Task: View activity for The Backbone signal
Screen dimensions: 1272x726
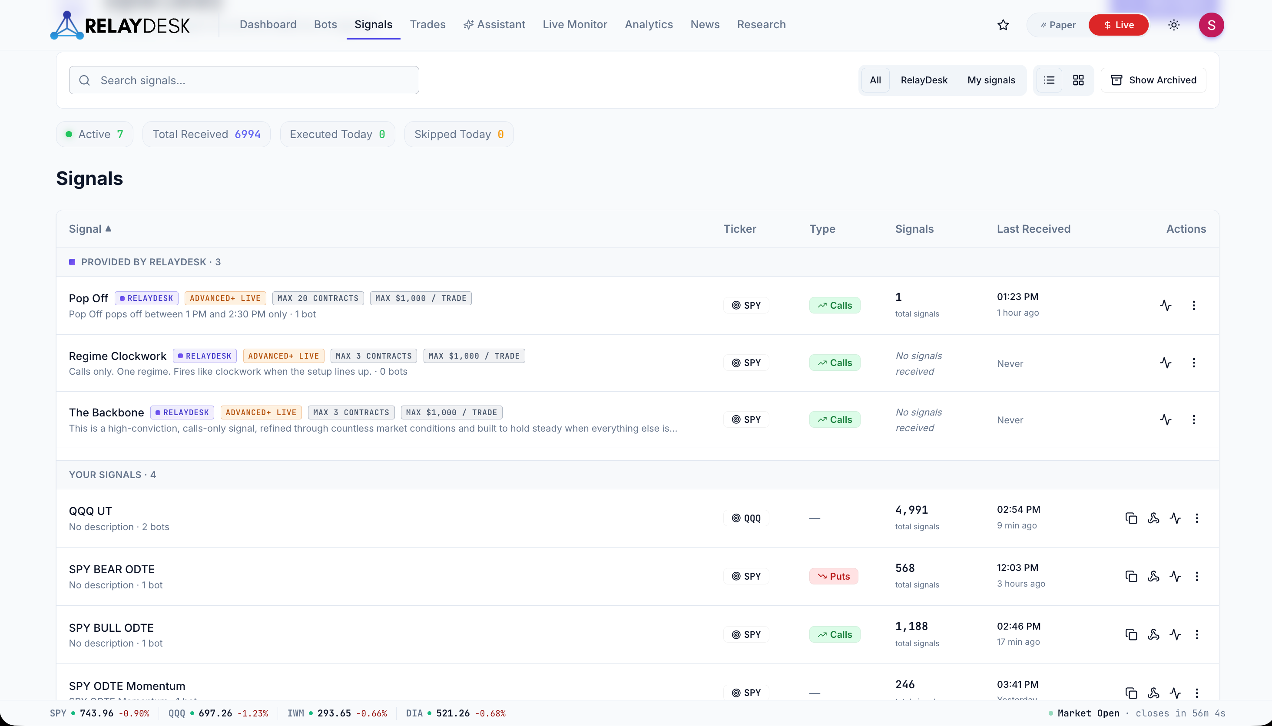Action: point(1165,419)
